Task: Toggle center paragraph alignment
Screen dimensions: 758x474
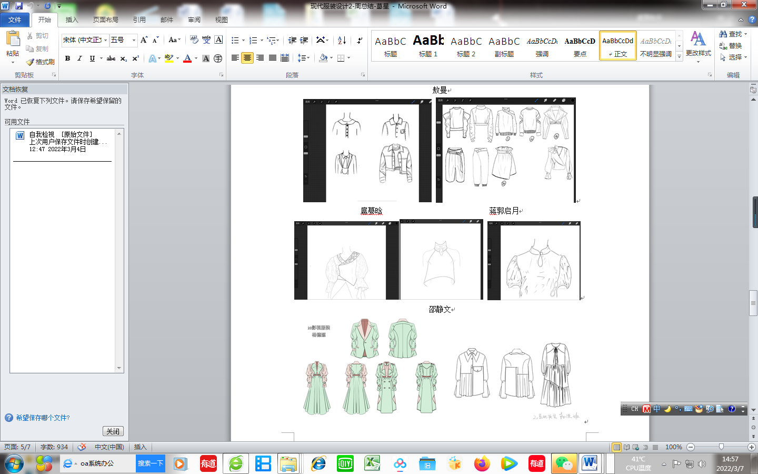Action: [x=247, y=58]
